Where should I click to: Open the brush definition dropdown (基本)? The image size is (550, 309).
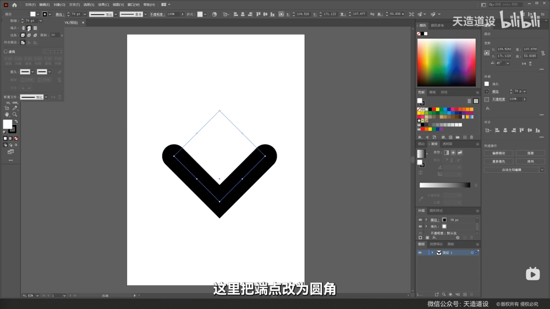point(146,14)
